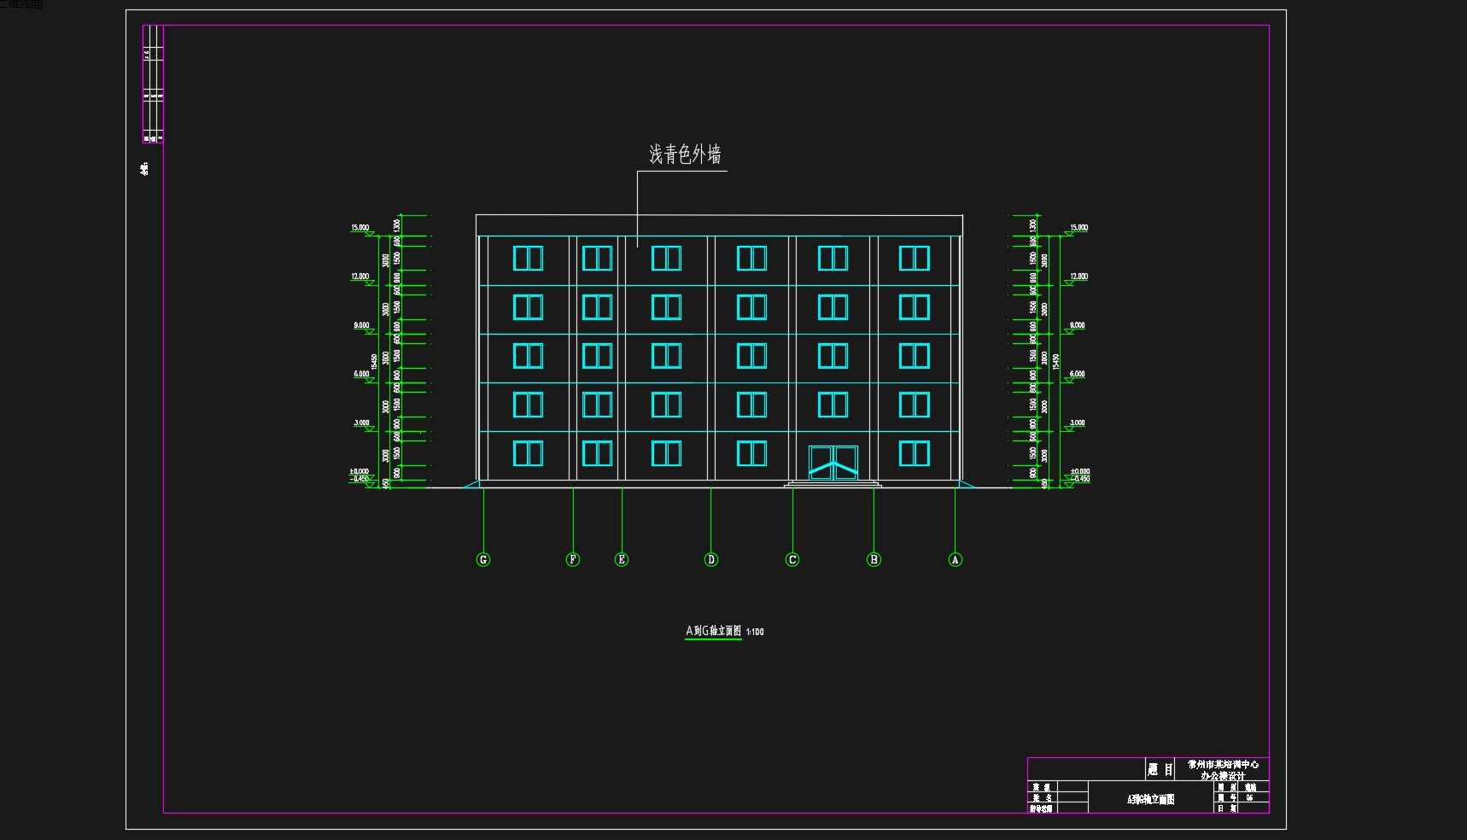Select the double entrance door between axes C and B
Viewport: 1467px width, 840px height.
pyautogui.click(x=833, y=463)
